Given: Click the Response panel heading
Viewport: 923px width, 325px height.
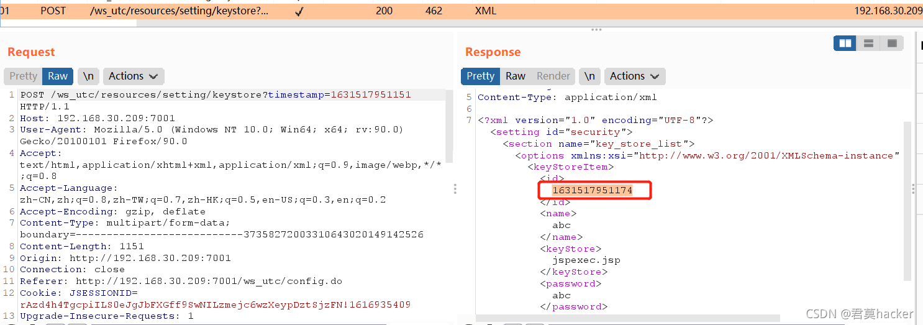Looking at the screenshot, I should point(493,52).
